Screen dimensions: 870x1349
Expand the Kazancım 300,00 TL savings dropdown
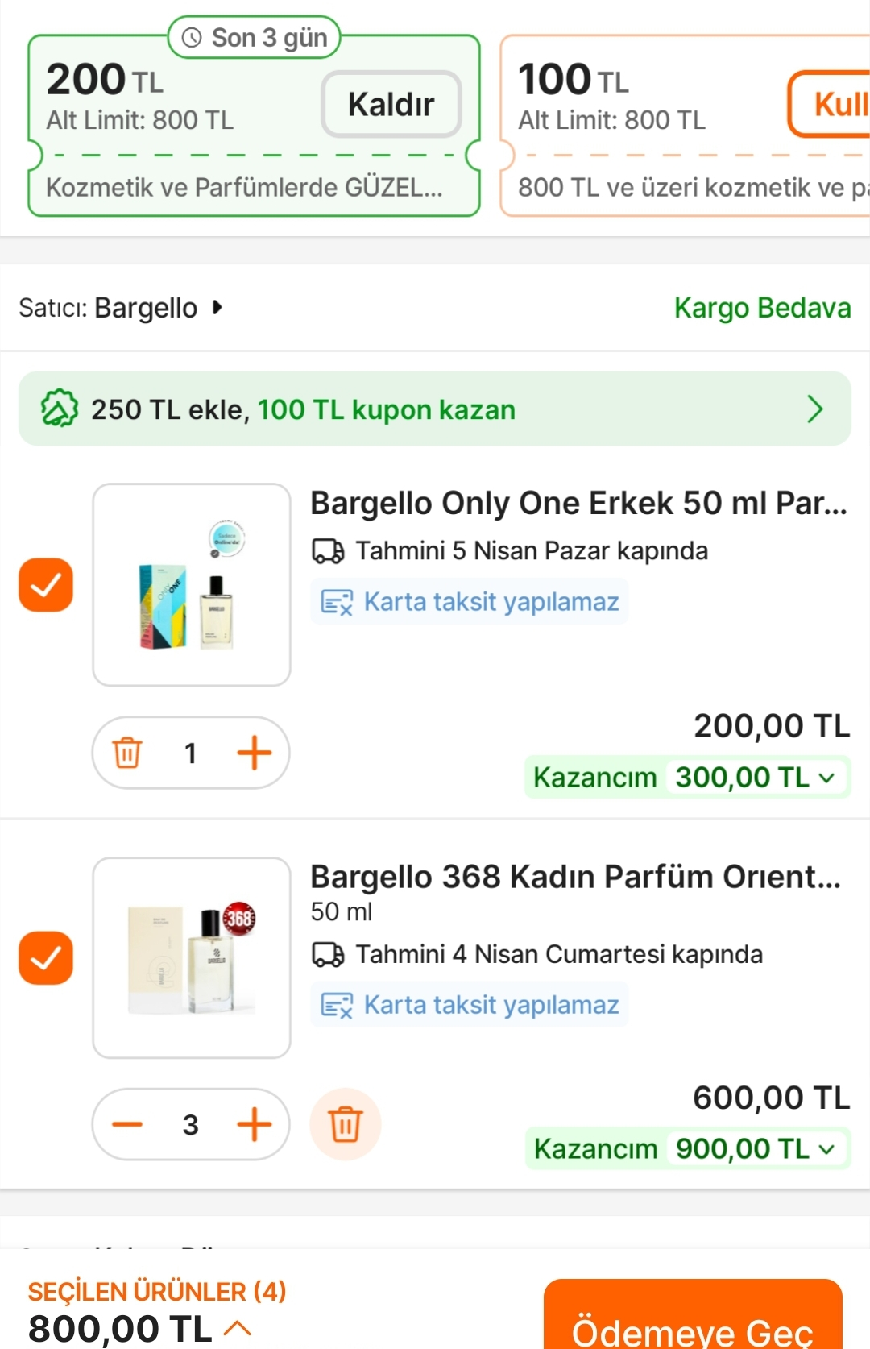(826, 778)
